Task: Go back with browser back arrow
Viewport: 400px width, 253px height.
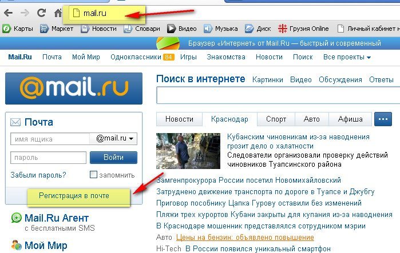Action: [8, 13]
